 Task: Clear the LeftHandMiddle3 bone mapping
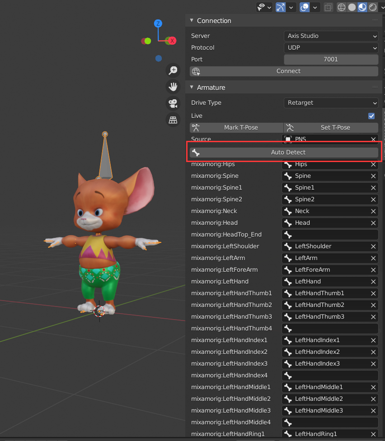point(373,411)
